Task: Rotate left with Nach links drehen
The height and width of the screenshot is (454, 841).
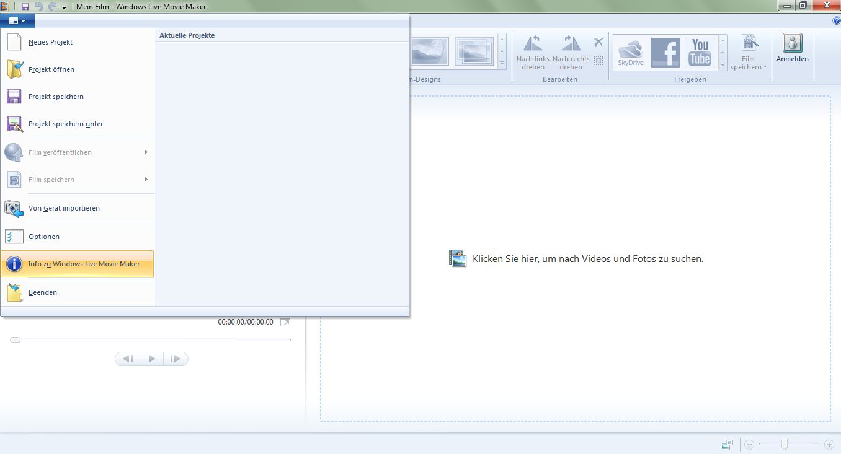Action: (x=533, y=53)
